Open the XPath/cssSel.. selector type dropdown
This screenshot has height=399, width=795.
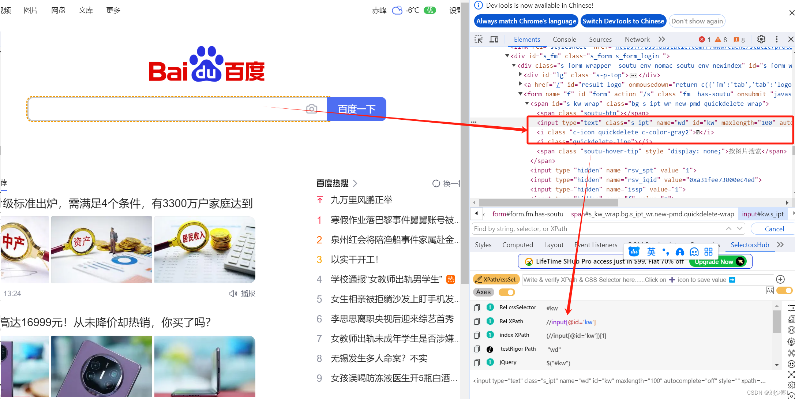[x=496, y=279]
